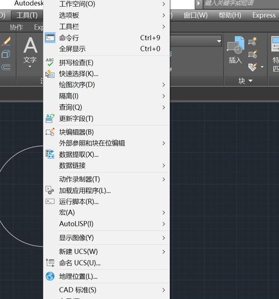Image resolution: width=279 pixels, height=299 pixels.
Task: Click the pencil icon in left ribbon
Action: (7, 41)
